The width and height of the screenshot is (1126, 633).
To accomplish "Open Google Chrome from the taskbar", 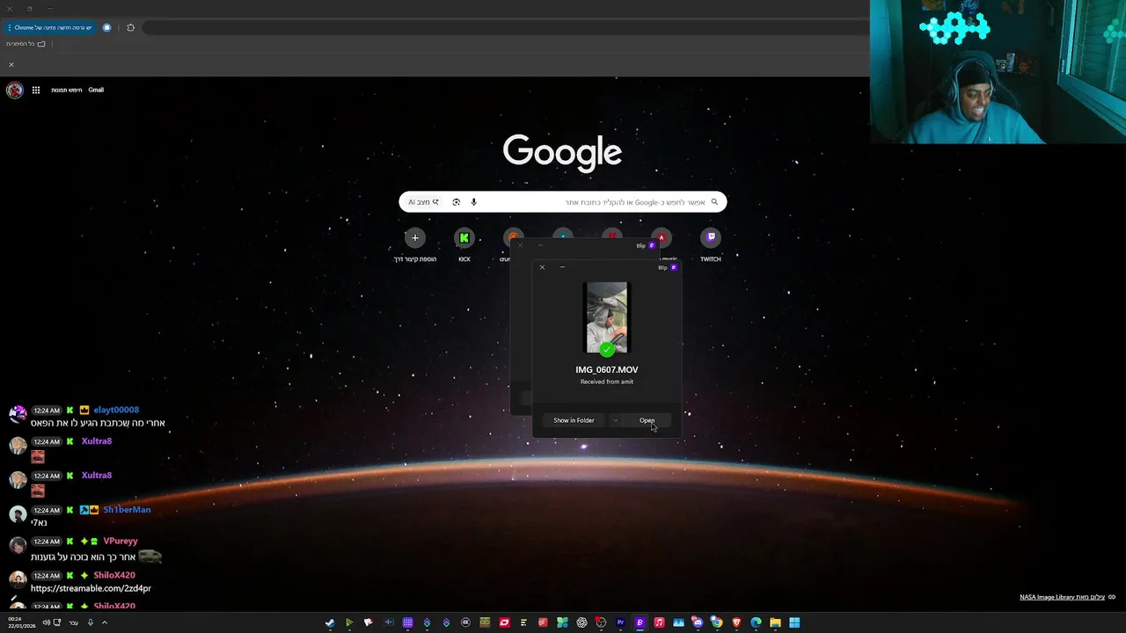I will click(x=717, y=622).
